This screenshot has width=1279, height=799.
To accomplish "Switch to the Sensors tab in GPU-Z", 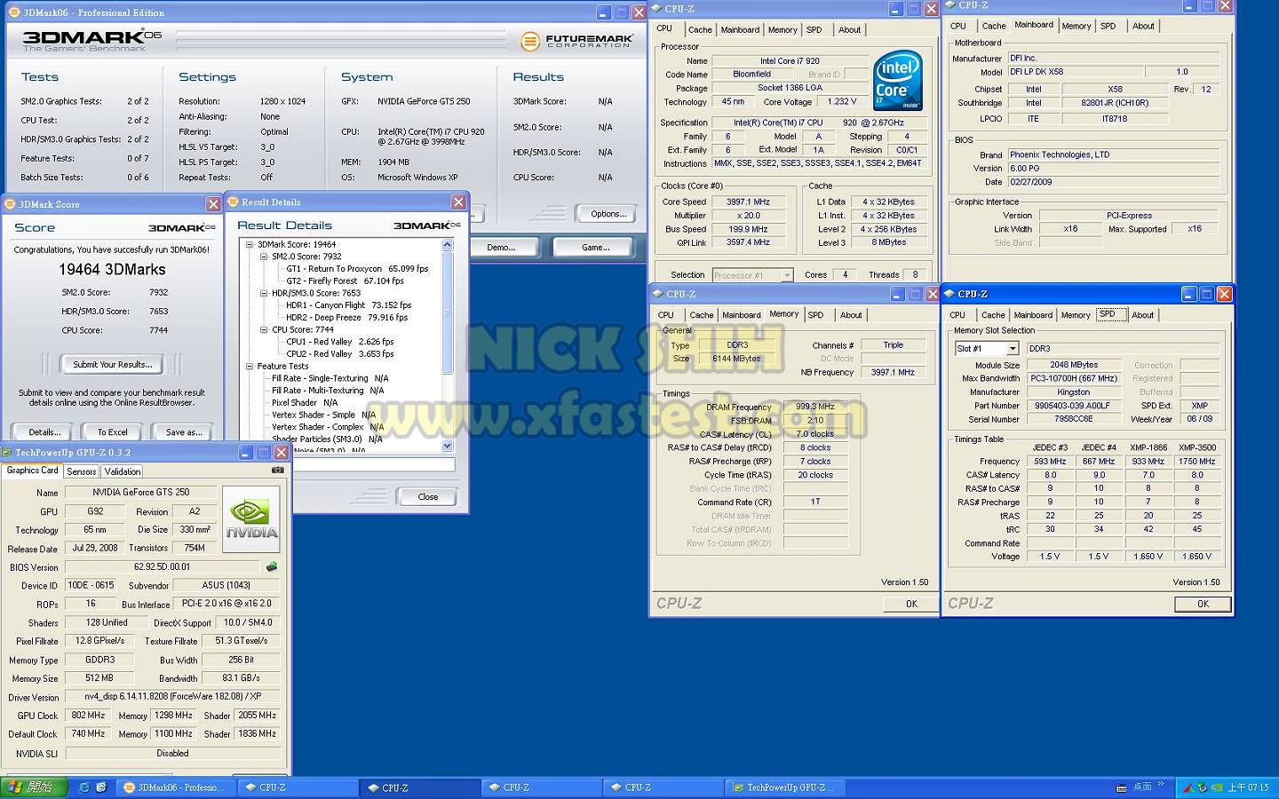I will click(x=81, y=471).
